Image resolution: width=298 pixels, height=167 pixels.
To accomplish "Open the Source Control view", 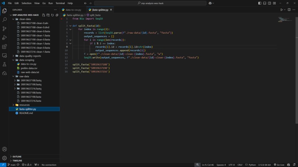I will point(4,29).
